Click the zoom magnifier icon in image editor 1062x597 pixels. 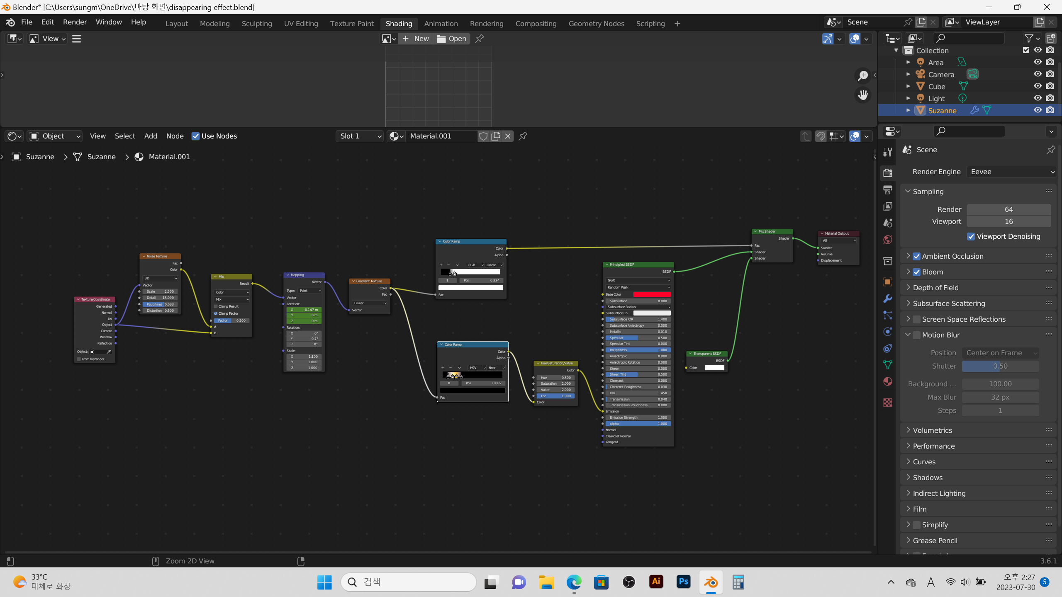click(x=863, y=75)
